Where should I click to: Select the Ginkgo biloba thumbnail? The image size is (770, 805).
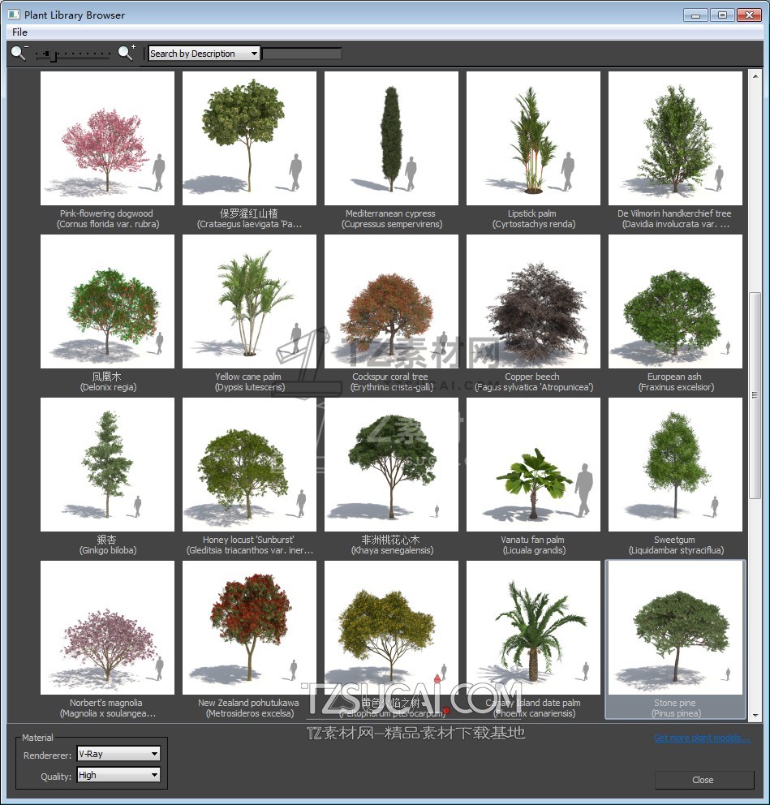[x=107, y=465]
